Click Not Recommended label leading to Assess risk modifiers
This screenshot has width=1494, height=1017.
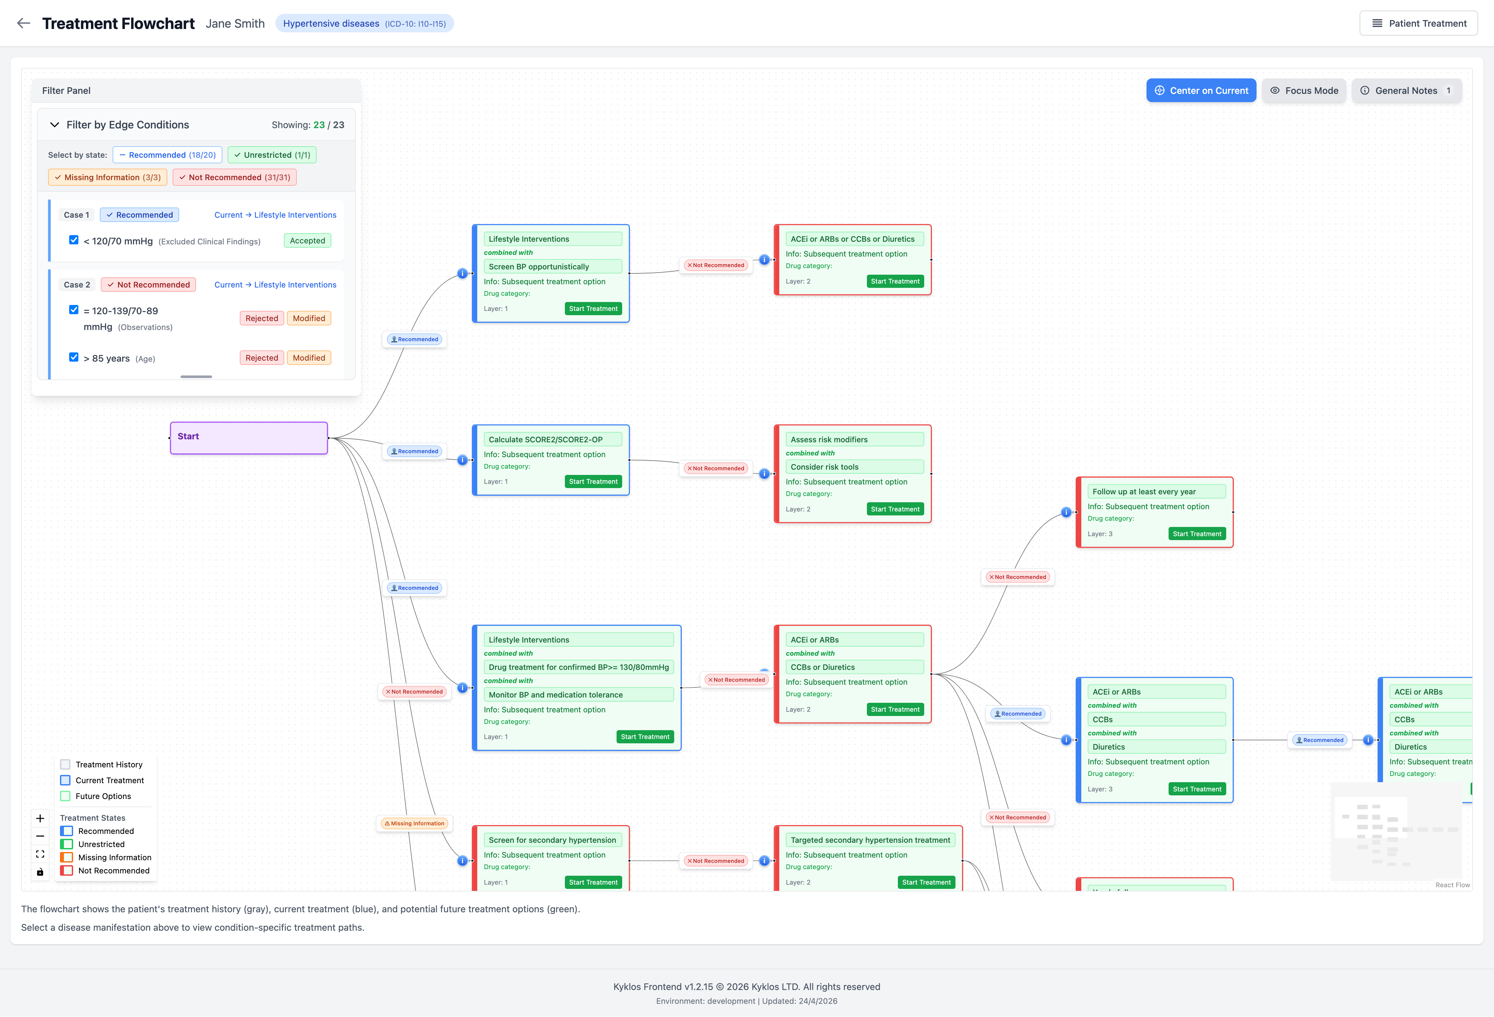[715, 468]
